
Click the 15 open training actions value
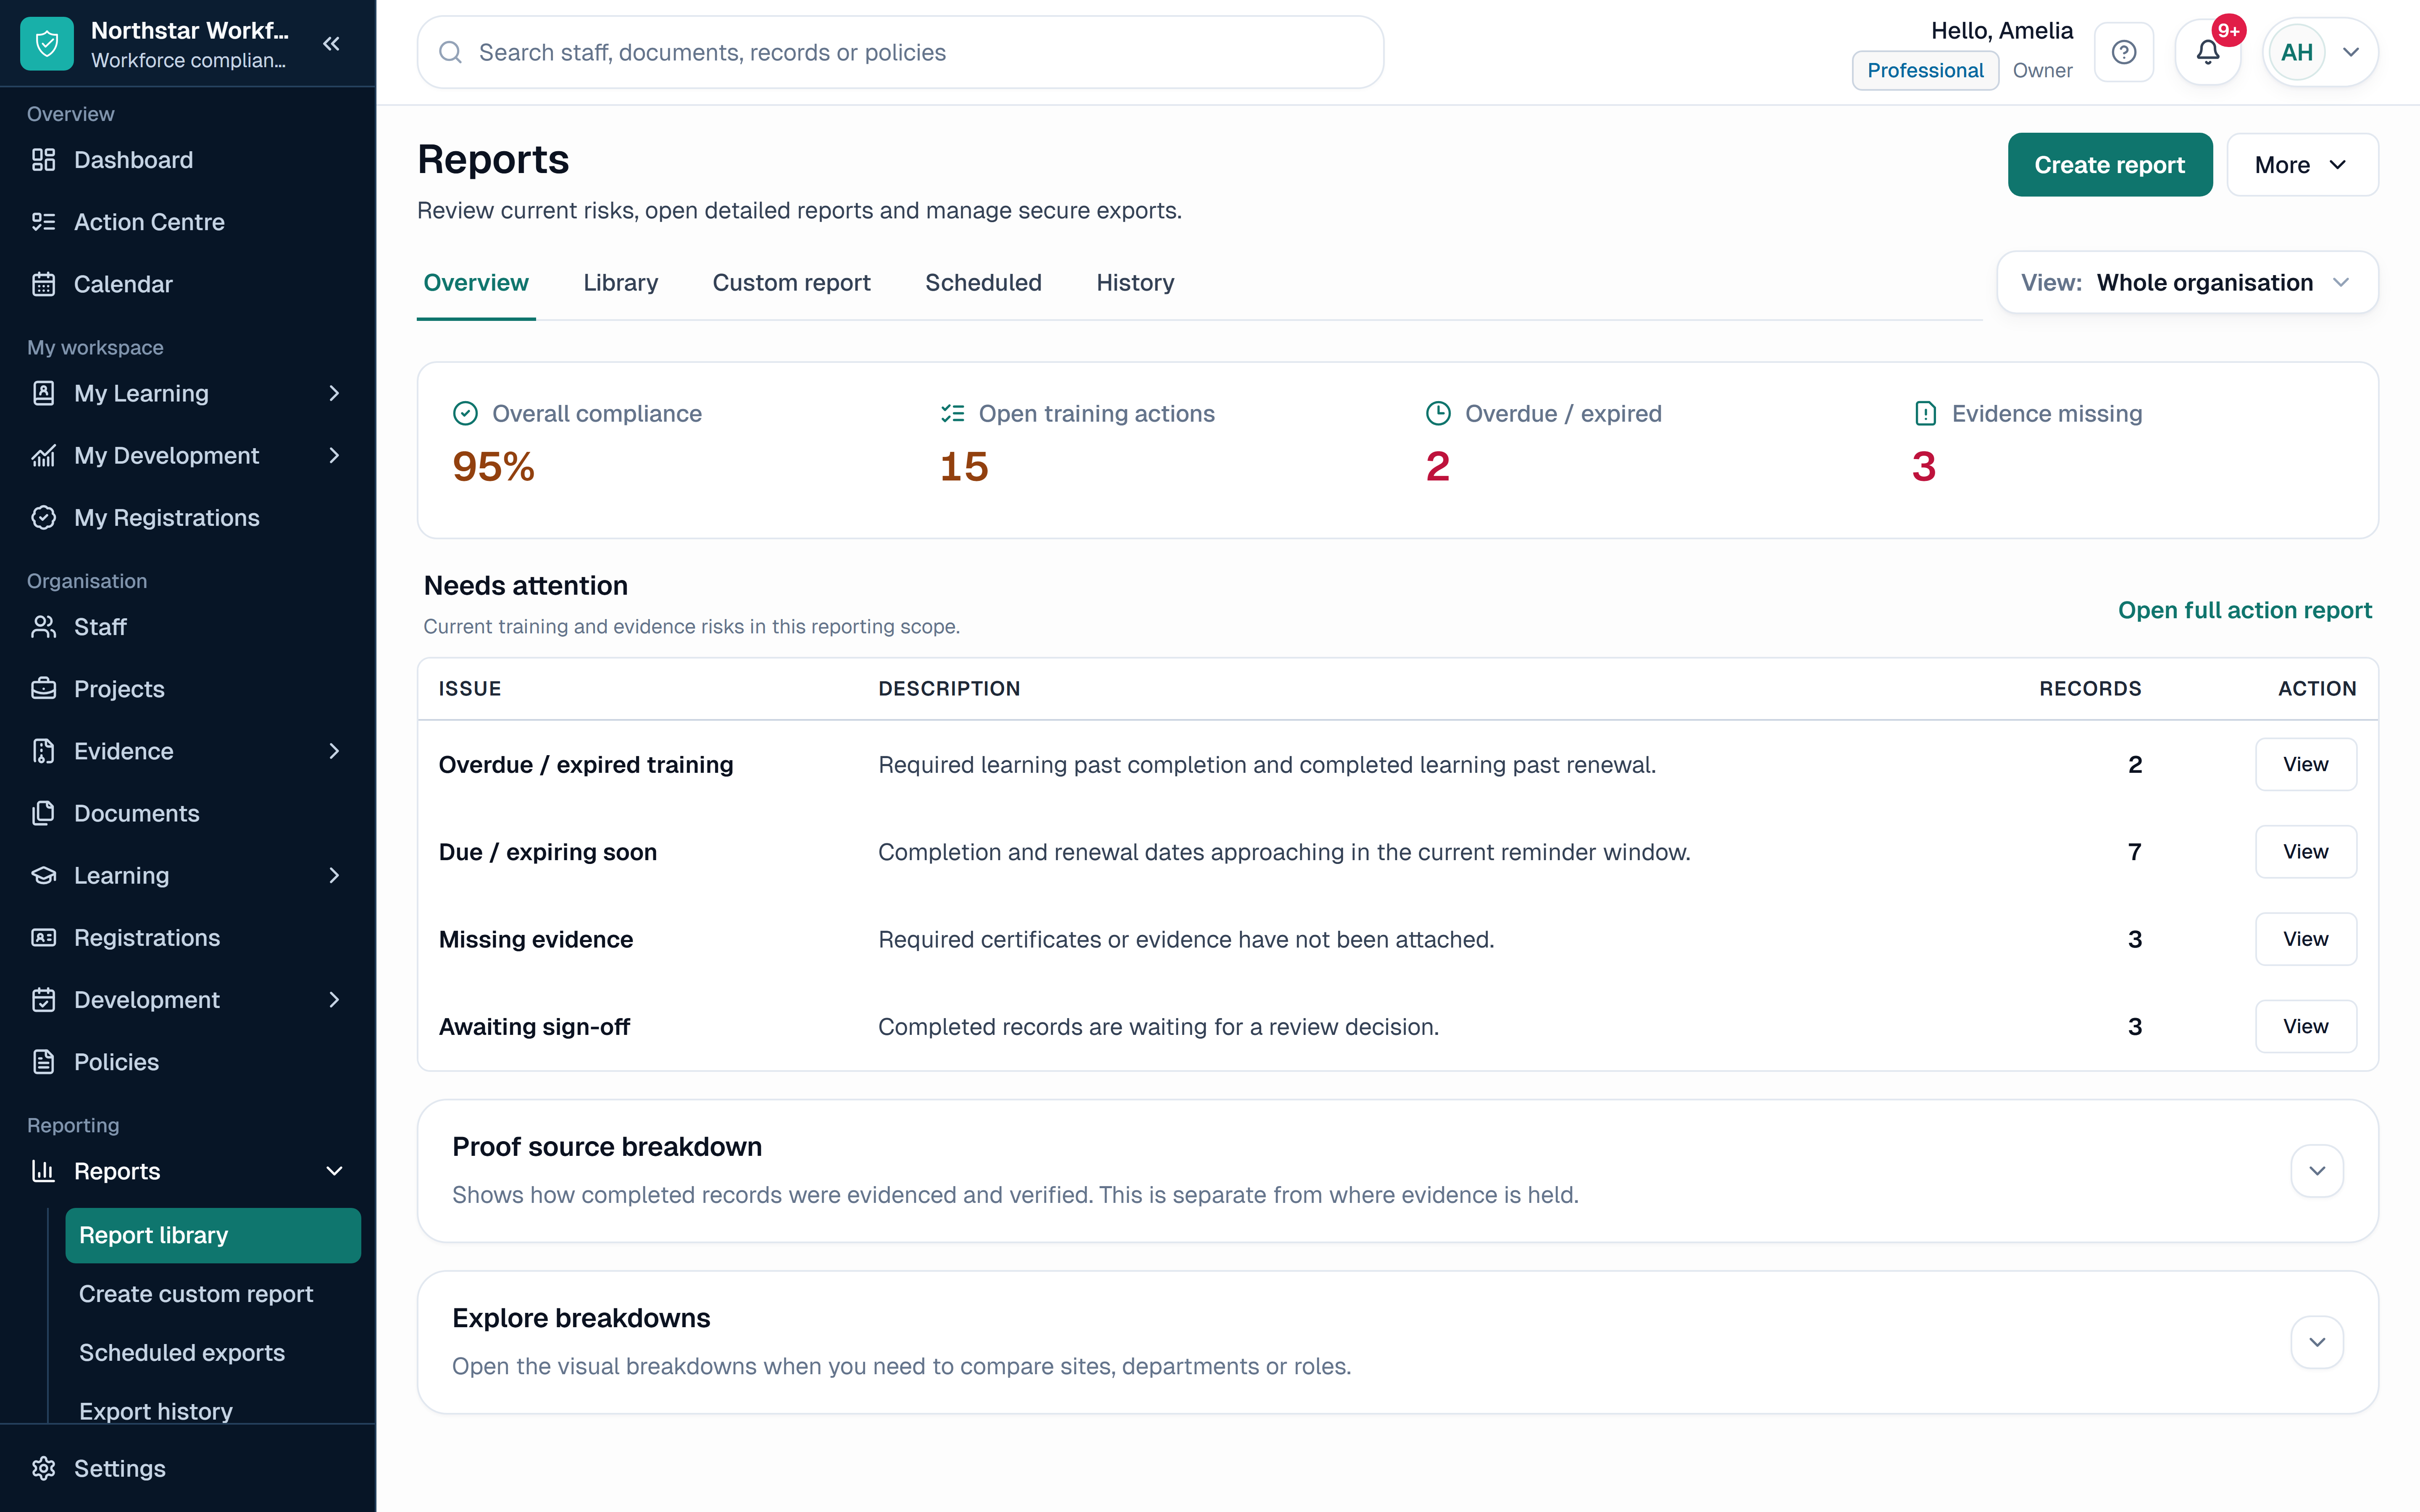point(964,467)
